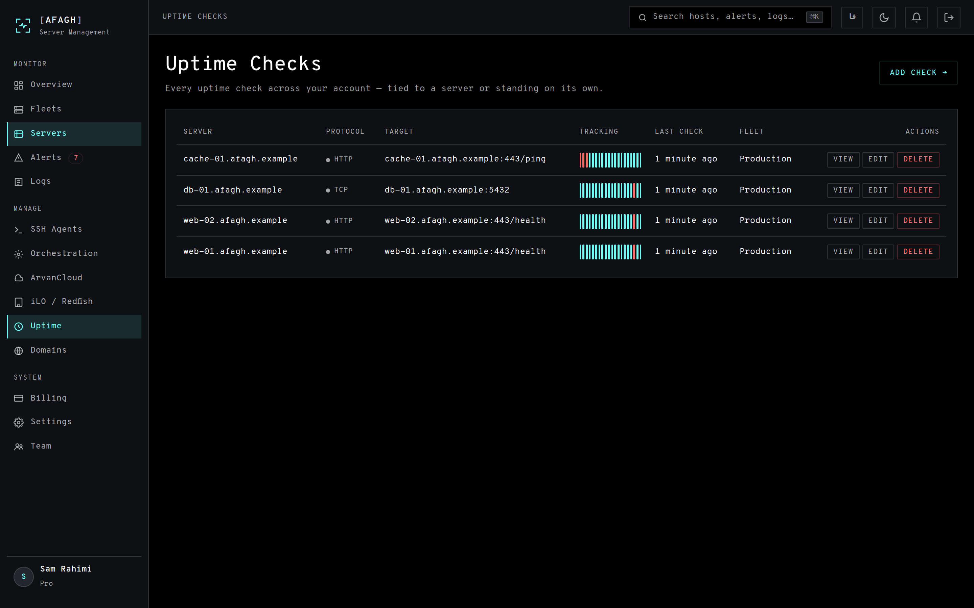Delete the db-01 uptime check
This screenshot has height=608, width=974.
click(x=918, y=190)
